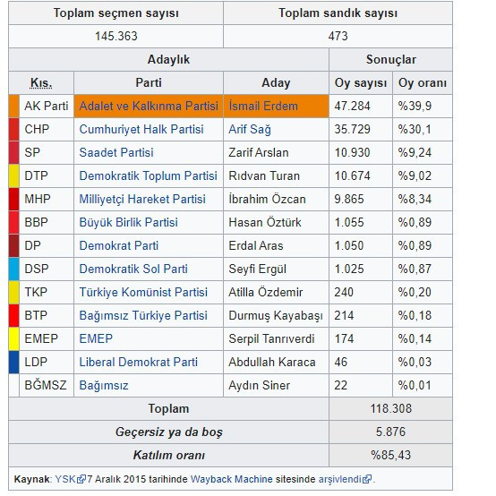Click the orange AK Parti color swatch
This screenshot has height=496, width=496.
14,106
